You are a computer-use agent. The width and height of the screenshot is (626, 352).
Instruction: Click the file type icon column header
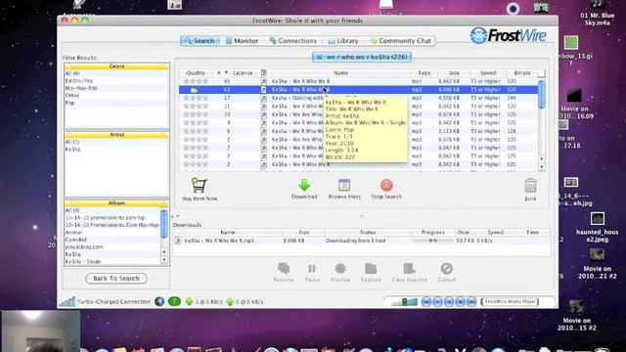(x=263, y=73)
